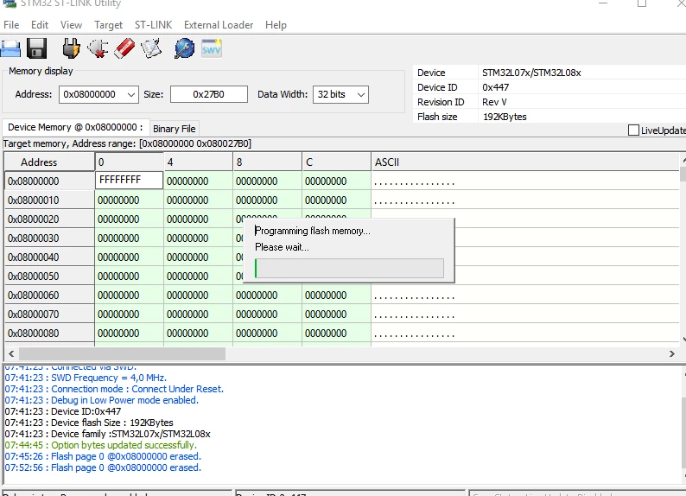Screen dimensions: 686x496
Task: Select the FFFFFFFF cell at 0x08000000
Action: click(129, 181)
